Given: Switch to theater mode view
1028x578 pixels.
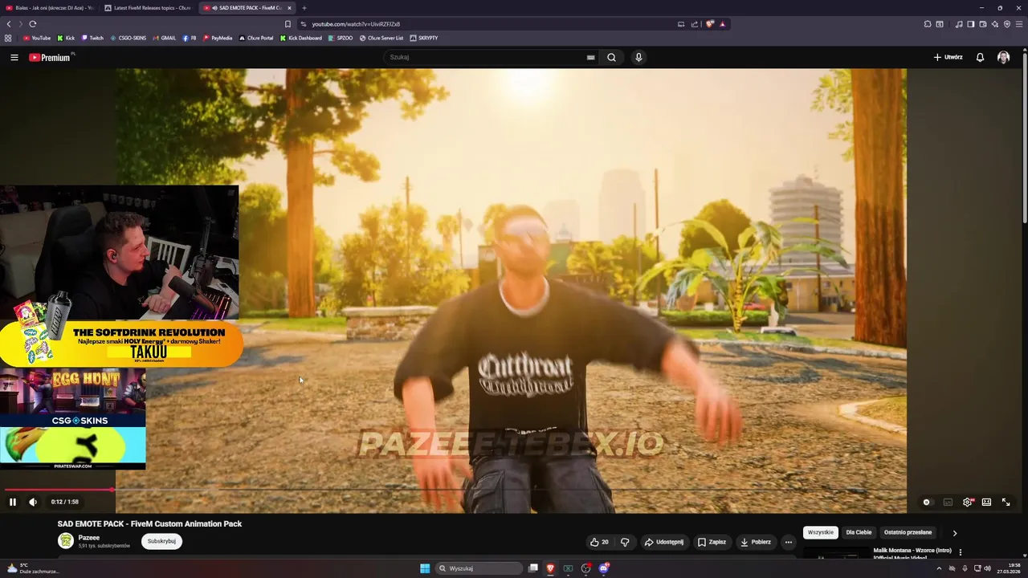Looking at the screenshot, I should click(x=986, y=502).
